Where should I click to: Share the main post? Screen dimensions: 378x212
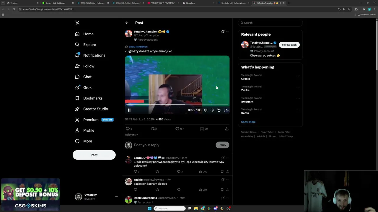tap(227, 129)
